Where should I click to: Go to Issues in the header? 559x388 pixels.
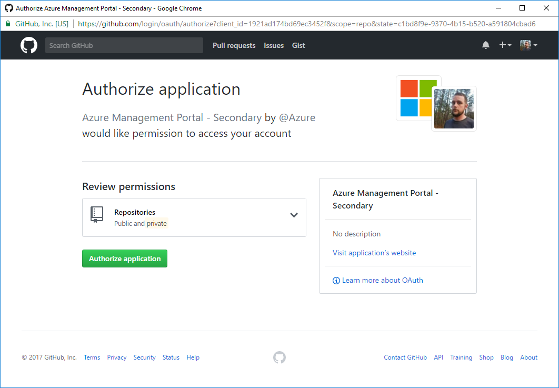click(274, 45)
